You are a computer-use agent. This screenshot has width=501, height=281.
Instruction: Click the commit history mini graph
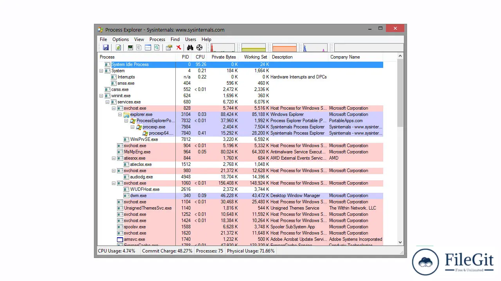254,48
